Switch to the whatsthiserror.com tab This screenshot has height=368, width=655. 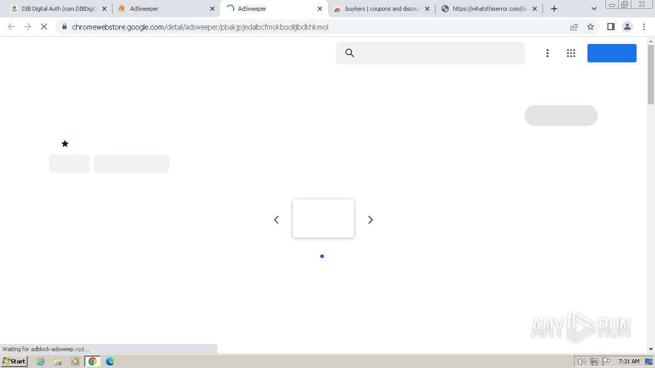(x=489, y=9)
